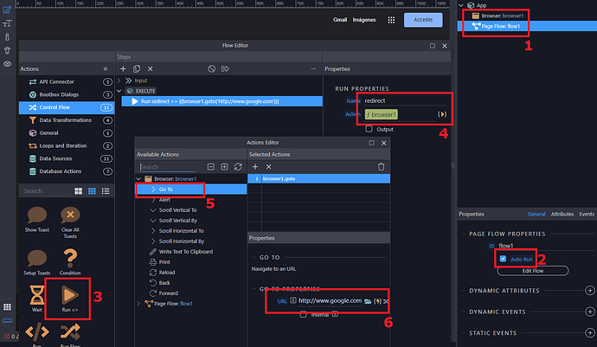Viewport: 597px width, 347px height.
Task: Select the Reload action
Action: pos(167,273)
